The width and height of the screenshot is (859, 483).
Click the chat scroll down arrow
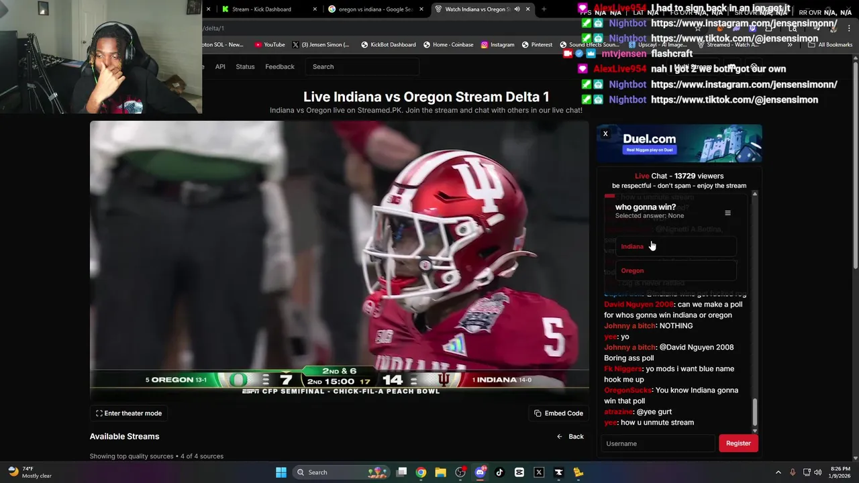pos(754,430)
